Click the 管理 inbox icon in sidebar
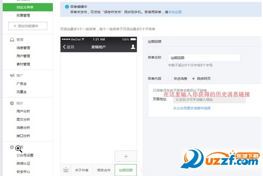Screen dimensions: 263x176 (12, 40)
